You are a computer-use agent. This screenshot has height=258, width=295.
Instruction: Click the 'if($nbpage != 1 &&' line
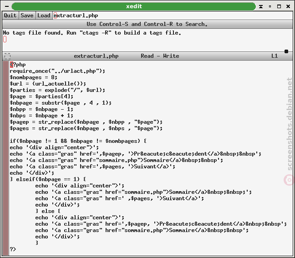(78, 141)
